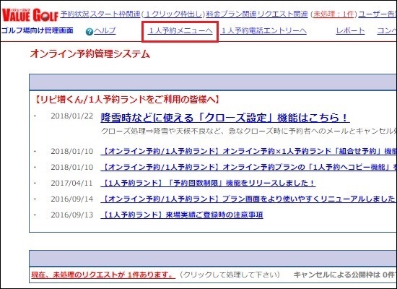
Task: Open 1人予約電話エントリーへ link
Action: point(263,31)
